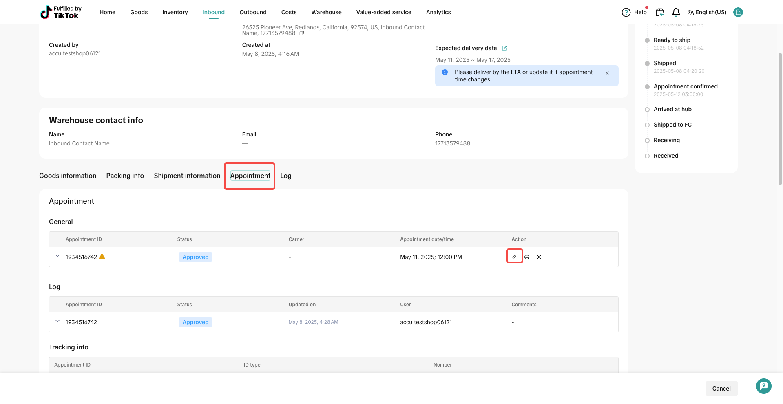Open the Outbound menu
The width and height of the screenshot is (783, 404).
(x=253, y=12)
